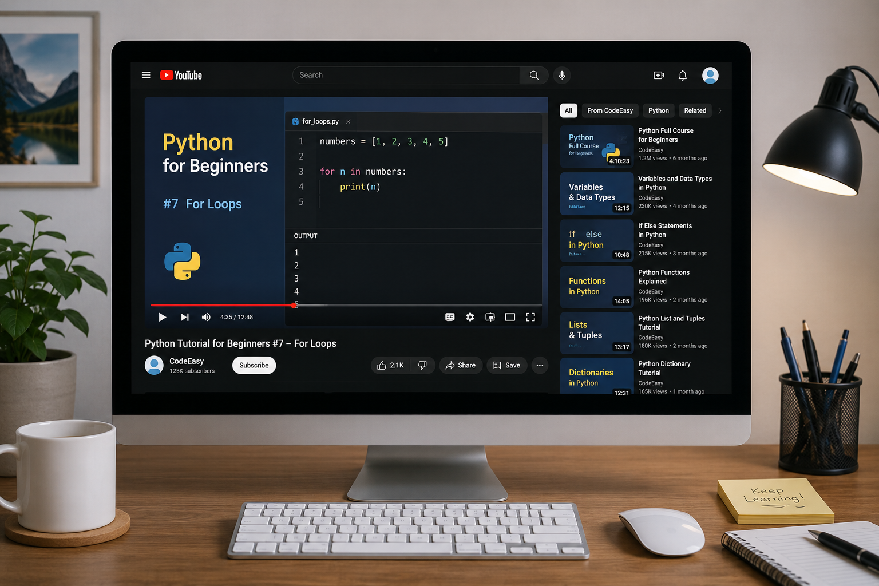Switch to theater mode
Screen dimensions: 879x586
pyautogui.click(x=510, y=317)
